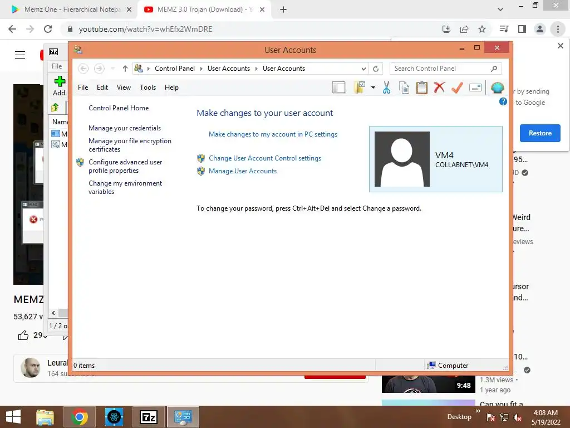The width and height of the screenshot is (570, 428).
Task: Click the navigation pane layout toolbar icon
Action: tap(338, 87)
